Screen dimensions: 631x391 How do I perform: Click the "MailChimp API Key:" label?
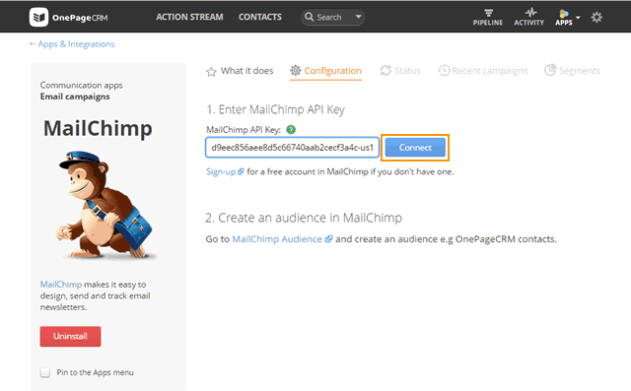(244, 130)
